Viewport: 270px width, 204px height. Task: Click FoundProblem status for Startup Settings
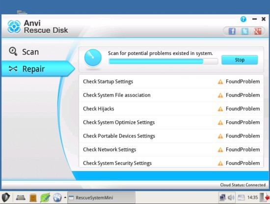243,82
